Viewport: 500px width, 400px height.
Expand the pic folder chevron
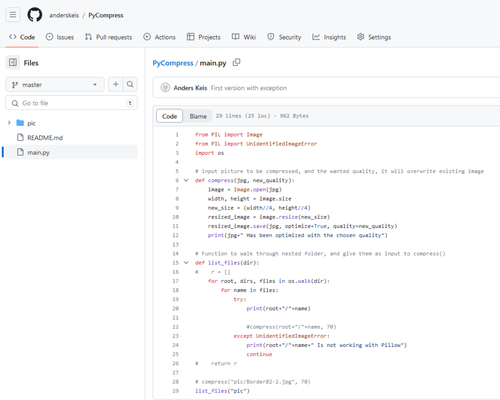coord(9,123)
